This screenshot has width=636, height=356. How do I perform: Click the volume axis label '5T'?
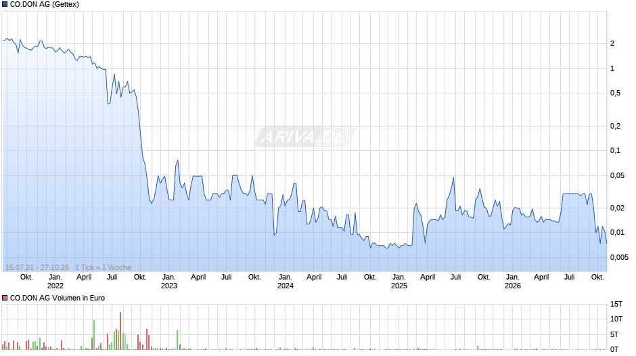pyautogui.click(x=614, y=334)
